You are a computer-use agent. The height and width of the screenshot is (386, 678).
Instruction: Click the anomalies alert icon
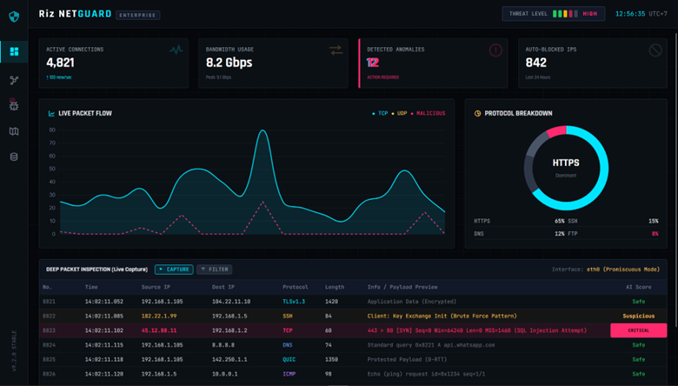coord(495,50)
